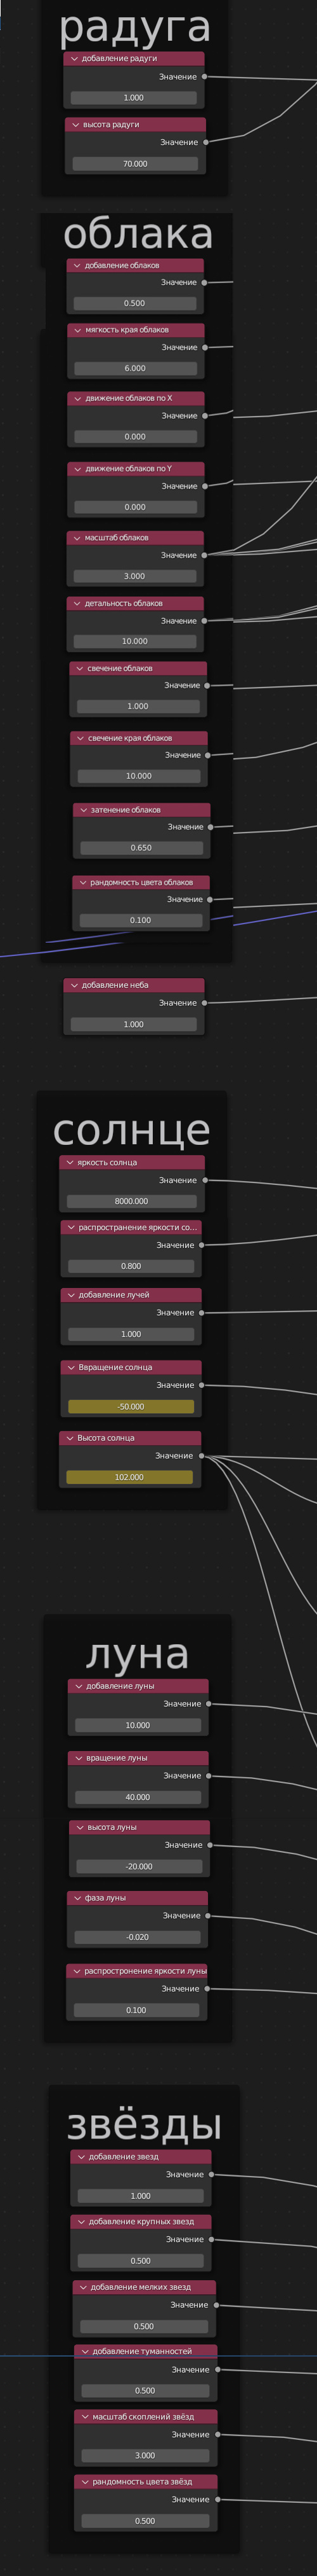
Task: Select the вращение луны node header
Action: tap(139, 1758)
